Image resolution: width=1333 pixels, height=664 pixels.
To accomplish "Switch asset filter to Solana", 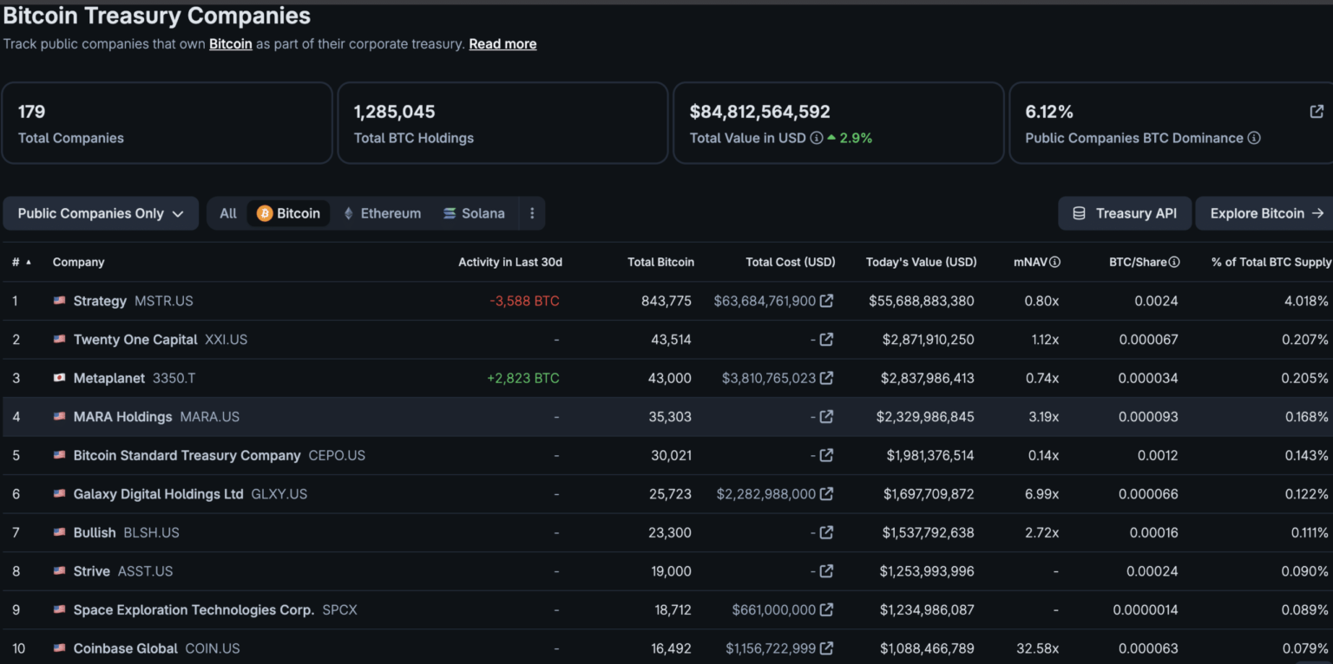I will 474,213.
